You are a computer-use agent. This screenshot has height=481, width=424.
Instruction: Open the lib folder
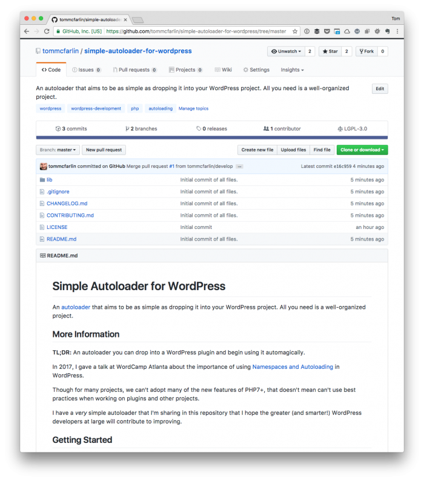coord(50,180)
